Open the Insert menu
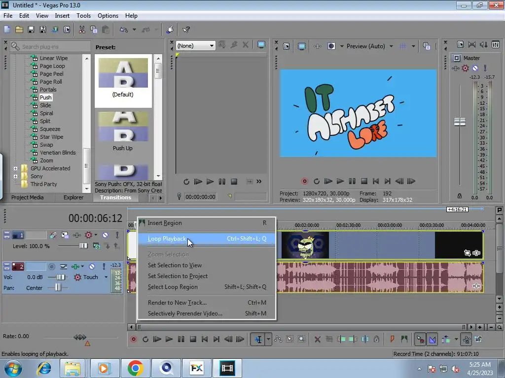Image resolution: width=505 pixels, height=378 pixels. (x=62, y=15)
